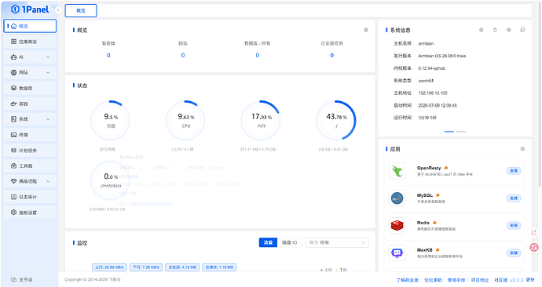Image resolution: width=542 pixels, height=287 pixels.
Task: Click 主节点 at the sidebar bottom
Action: [x=22, y=279]
